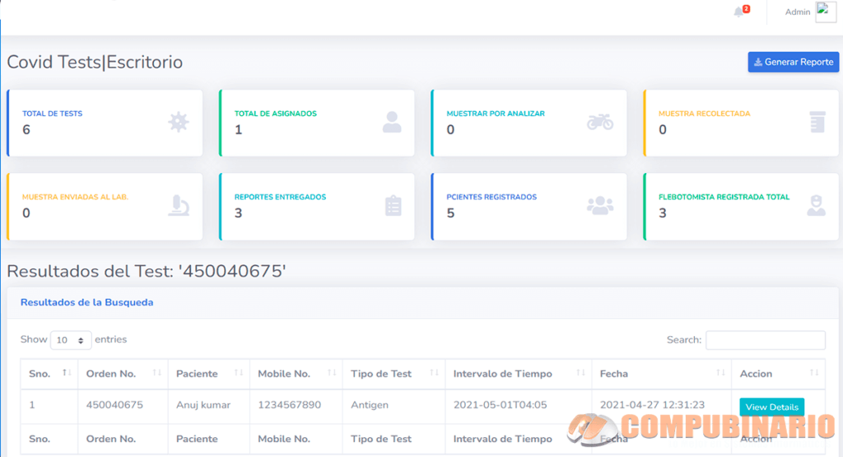Open the Flebotomista Registrada Total card
This screenshot has height=457, width=843.
click(741, 207)
